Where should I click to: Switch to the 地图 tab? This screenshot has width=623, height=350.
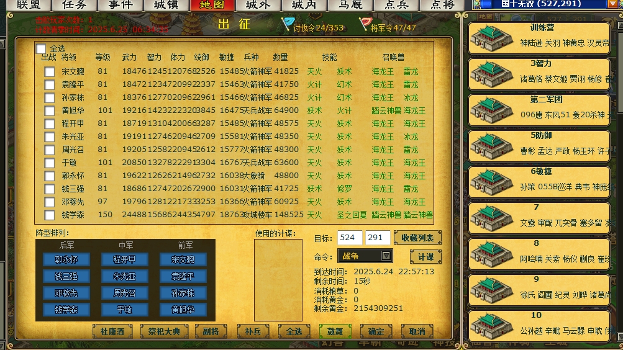(x=212, y=5)
